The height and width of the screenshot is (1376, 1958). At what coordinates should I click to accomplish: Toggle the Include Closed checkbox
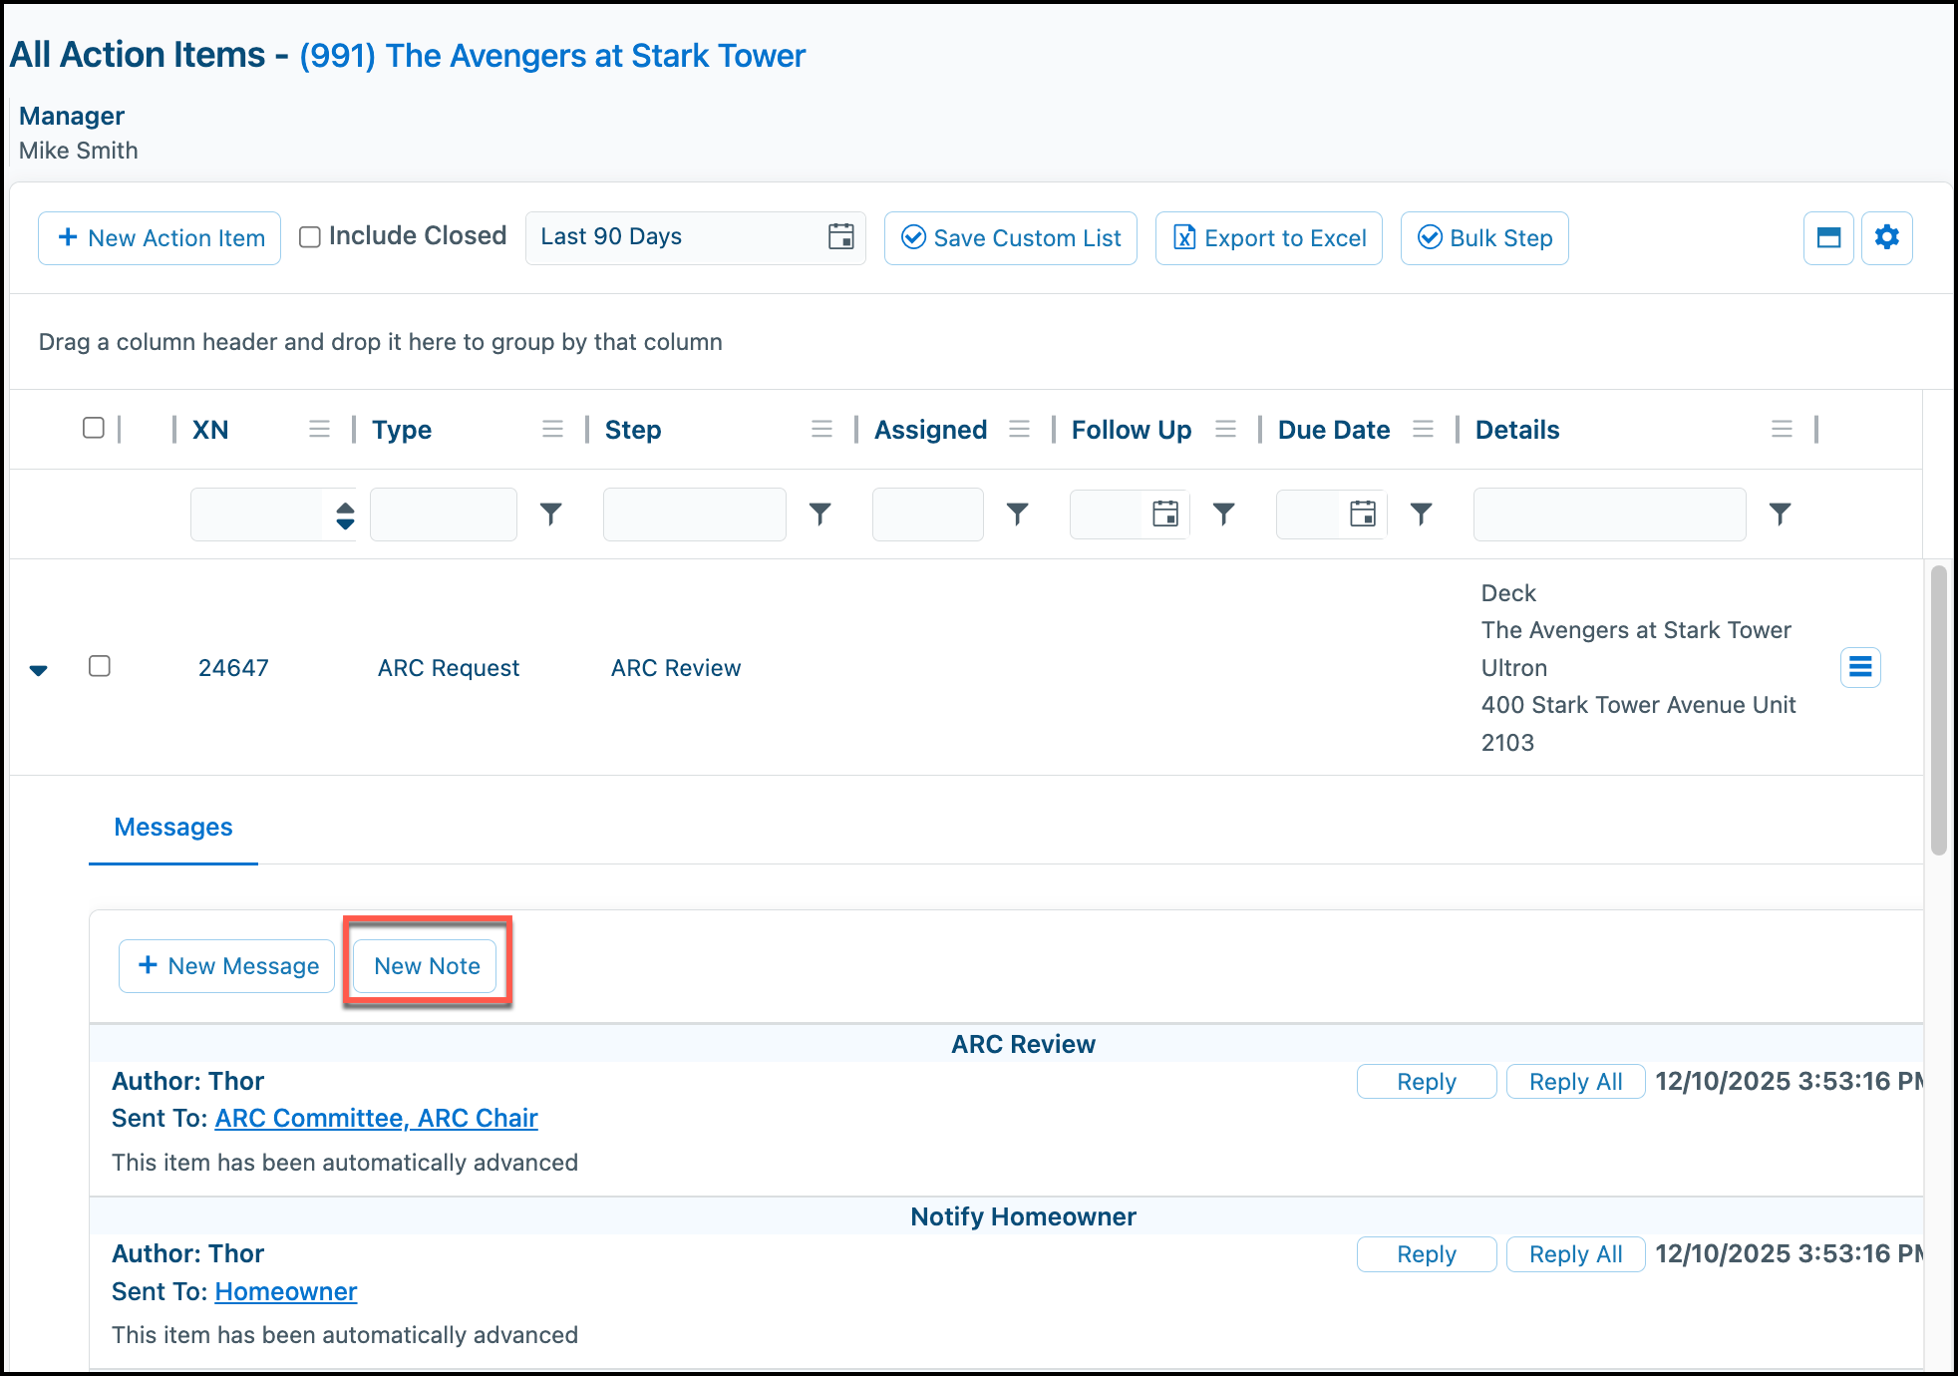tap(310, 236)
